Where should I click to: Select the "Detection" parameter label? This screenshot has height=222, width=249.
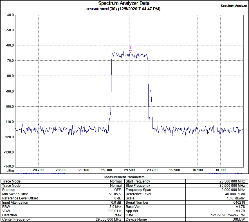tap(10, 215)
